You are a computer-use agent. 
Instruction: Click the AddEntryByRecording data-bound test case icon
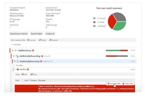point(17,56)
